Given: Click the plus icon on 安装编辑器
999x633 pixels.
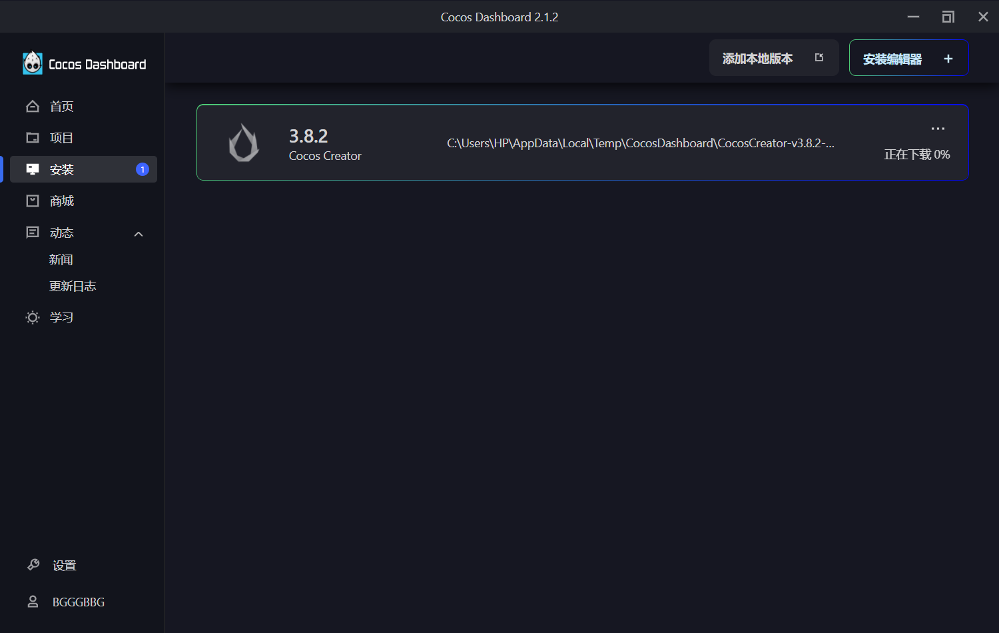Looking at the screenshot, I should coord(948,59).
